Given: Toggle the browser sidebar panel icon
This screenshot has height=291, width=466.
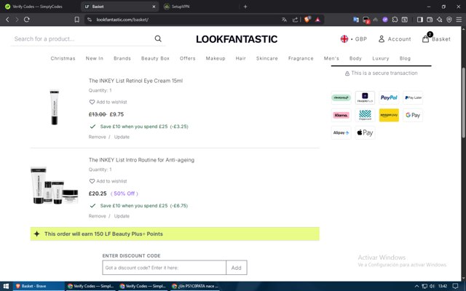Looking at the screenshot, I should [420, 20].
